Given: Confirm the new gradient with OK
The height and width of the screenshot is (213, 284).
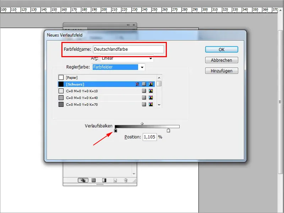Looking at the screenshot, I should pos(221,49).
